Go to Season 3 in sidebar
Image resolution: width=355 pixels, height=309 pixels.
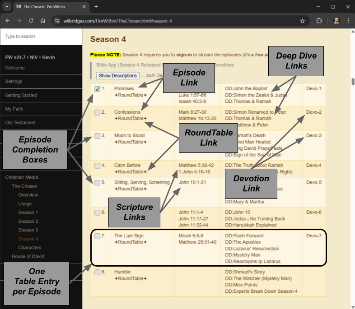28,230
